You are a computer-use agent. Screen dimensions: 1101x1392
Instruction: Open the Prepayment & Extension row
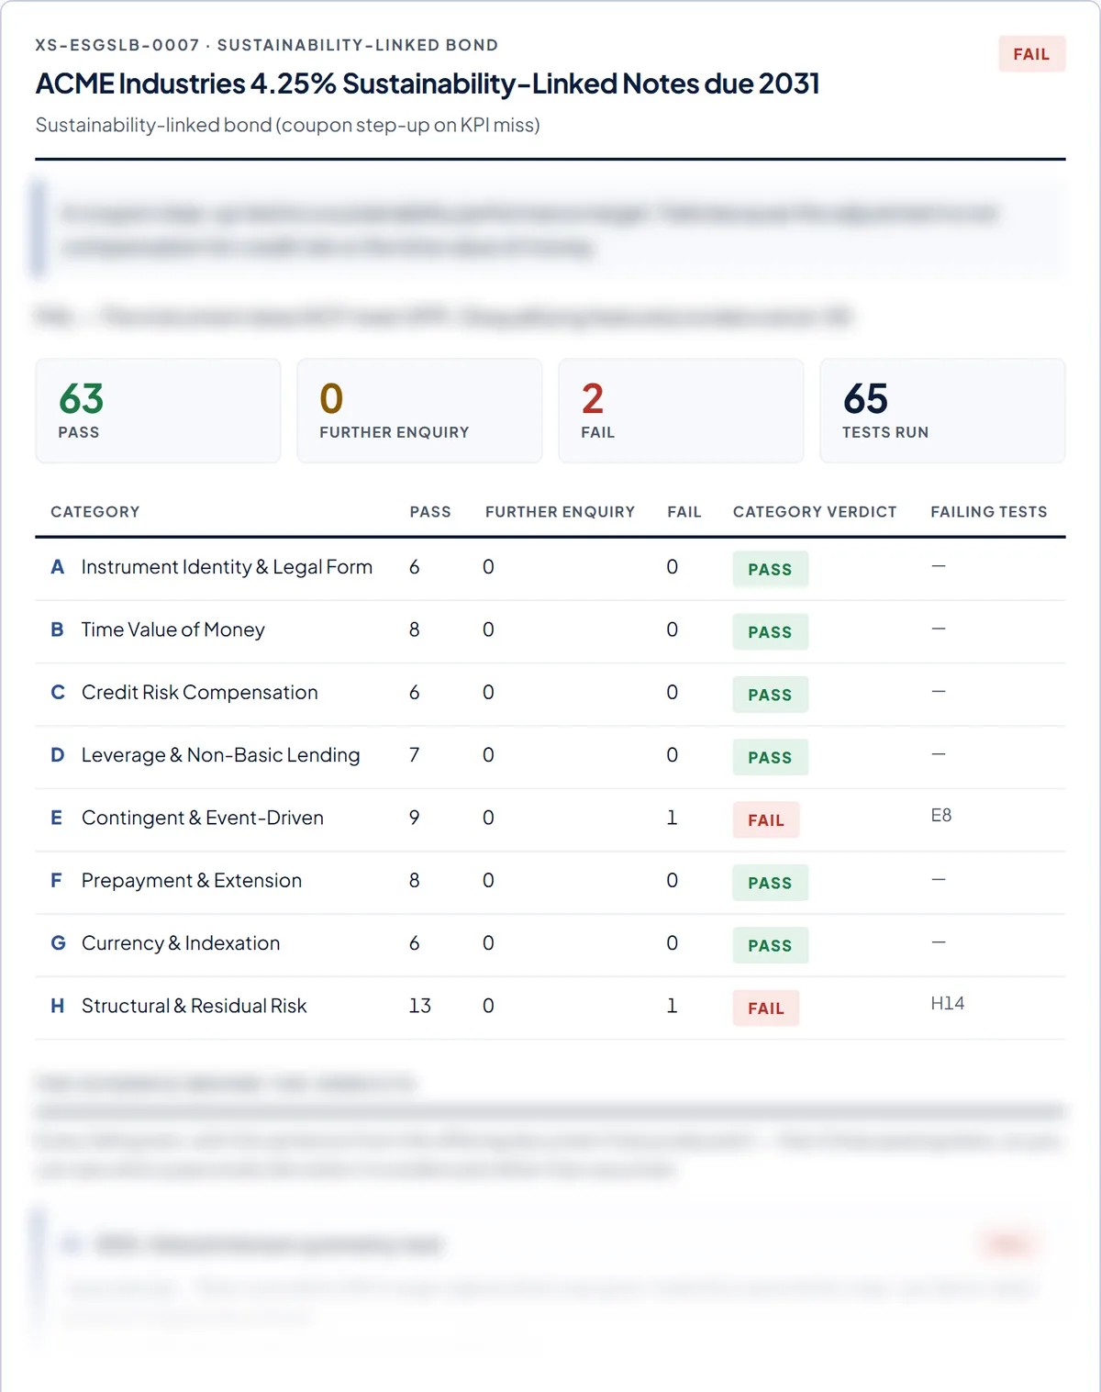point(550,883)
